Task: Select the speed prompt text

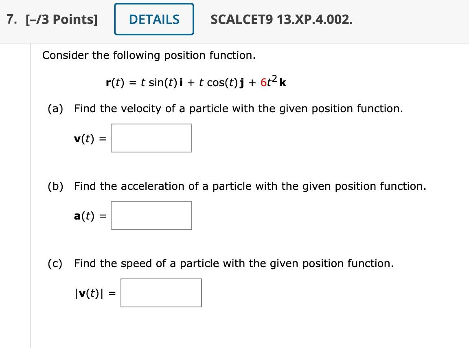Action: (x=233, y=263)
